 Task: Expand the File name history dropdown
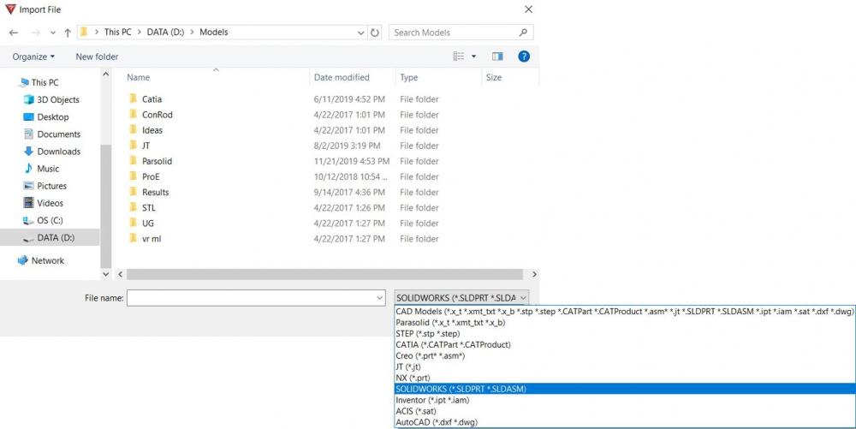coord(380,298)
